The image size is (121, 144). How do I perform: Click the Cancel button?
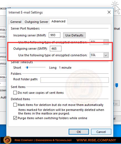tap(101, 132)
